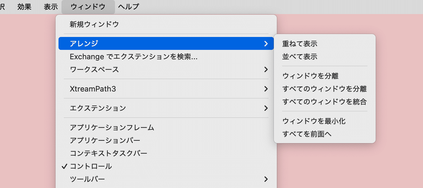423x188 pixels.
Task: Click the ウィンドウ menu bar item
Action: click(88, 7)
